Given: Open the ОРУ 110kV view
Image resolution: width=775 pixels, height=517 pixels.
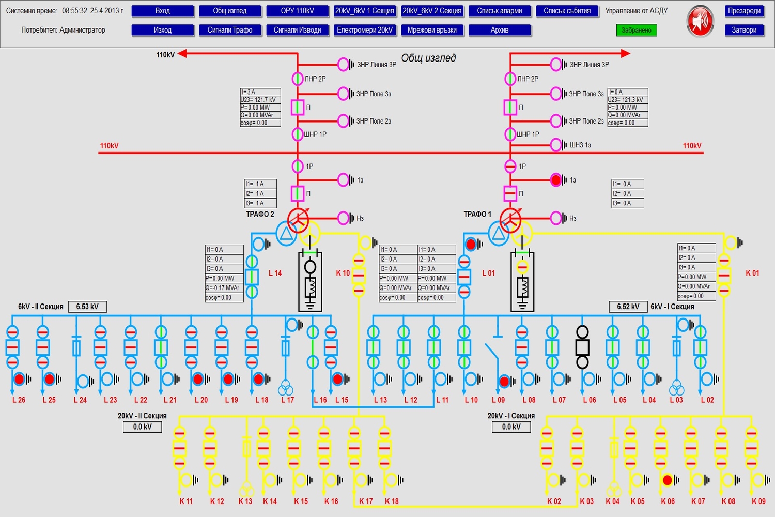Looking at the screenshot, I should (x=297, y=11).
